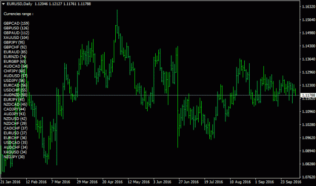Click the 12 Feb 2016 date label
Screen dimensions: 316x186
click(x=36, y=182)
